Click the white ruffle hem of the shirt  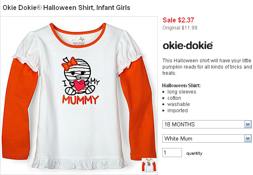[x=79, y=163]
